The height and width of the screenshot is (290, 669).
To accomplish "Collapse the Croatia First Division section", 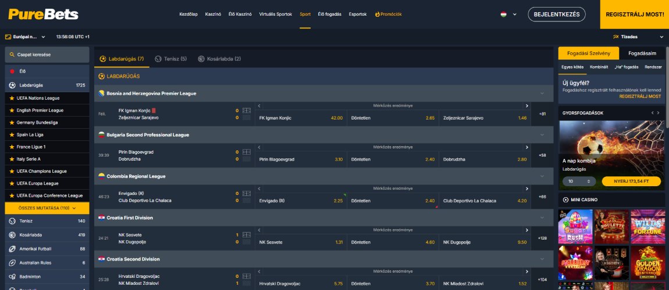I will click(542, 217).
